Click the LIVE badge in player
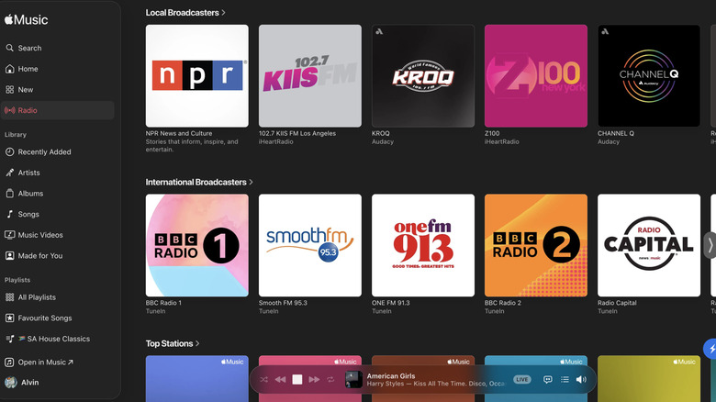Image resolution: width=716 pixels, height=402 pixels. coord(522,380)
